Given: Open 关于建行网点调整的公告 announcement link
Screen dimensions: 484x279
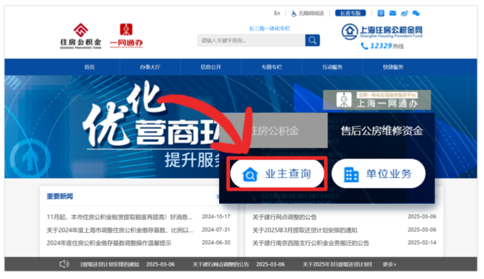Looking at the screenshot, I should 285,217.
